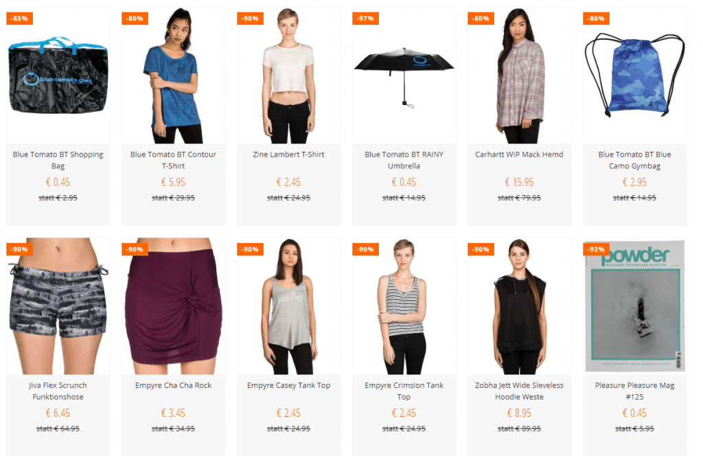The width and height of the screenshot is (703, 456).
Task: Open the powder magazine cover image
Action: click(x=634, y=306)
